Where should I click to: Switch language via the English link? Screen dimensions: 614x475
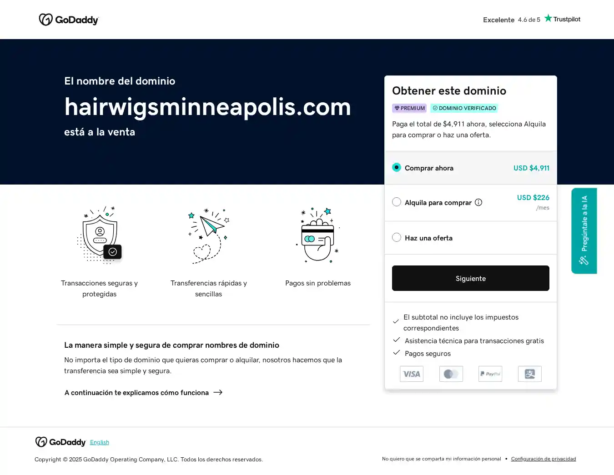pyautogui.click(x=100, y=442)
